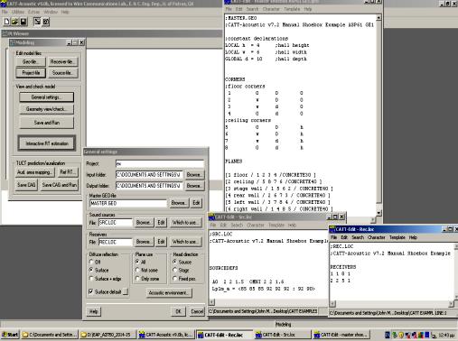Click OK in General settings dialog
The width and height of the screenshot is (458, 341).
(178, 311)
